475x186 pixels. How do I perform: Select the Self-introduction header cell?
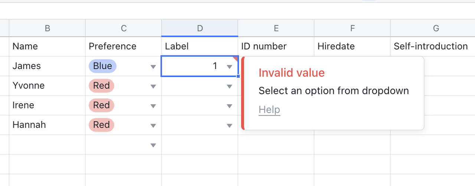[x=430, y=46]
